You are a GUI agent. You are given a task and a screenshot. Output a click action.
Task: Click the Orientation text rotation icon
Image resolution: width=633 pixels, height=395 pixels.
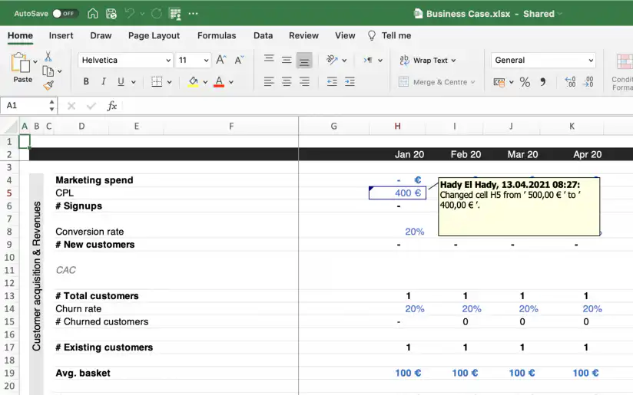(x=332, y=60)
